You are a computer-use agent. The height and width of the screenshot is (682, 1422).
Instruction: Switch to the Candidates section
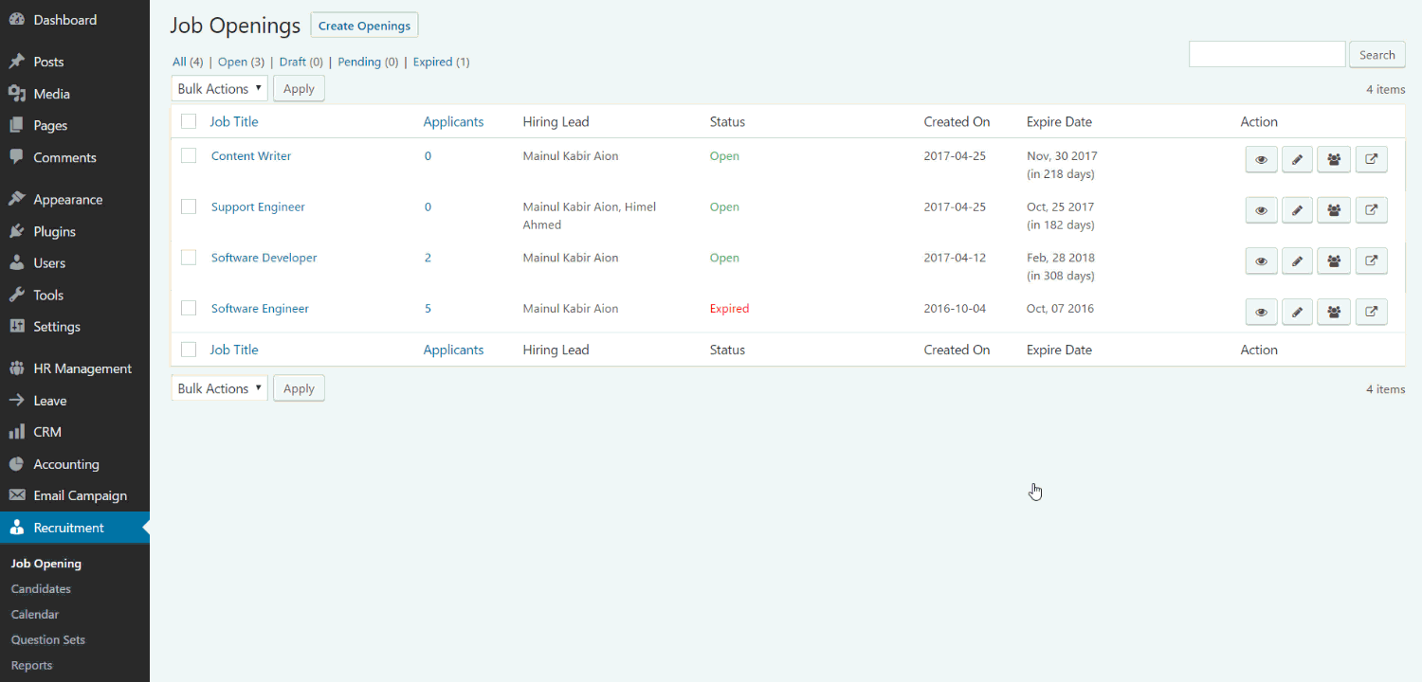(41, 588)
